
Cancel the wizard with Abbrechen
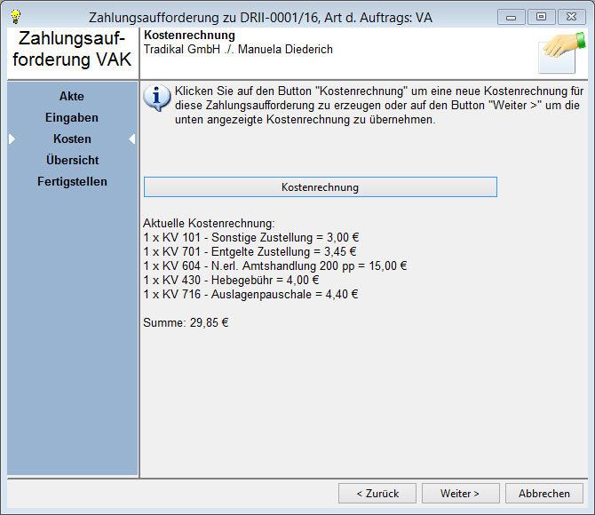coord(544,494)
